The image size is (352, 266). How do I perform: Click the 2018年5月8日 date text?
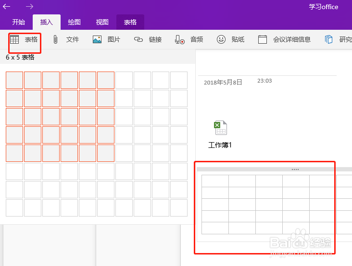pyautogui.click(x=223, y=83)
